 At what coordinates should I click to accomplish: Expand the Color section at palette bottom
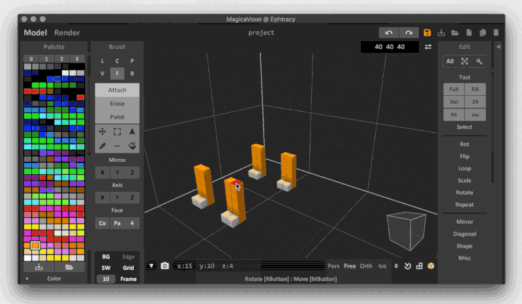coord(27,279)
